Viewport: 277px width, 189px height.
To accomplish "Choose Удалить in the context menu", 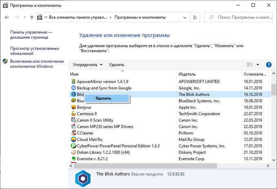I will (x=107, y=98).
